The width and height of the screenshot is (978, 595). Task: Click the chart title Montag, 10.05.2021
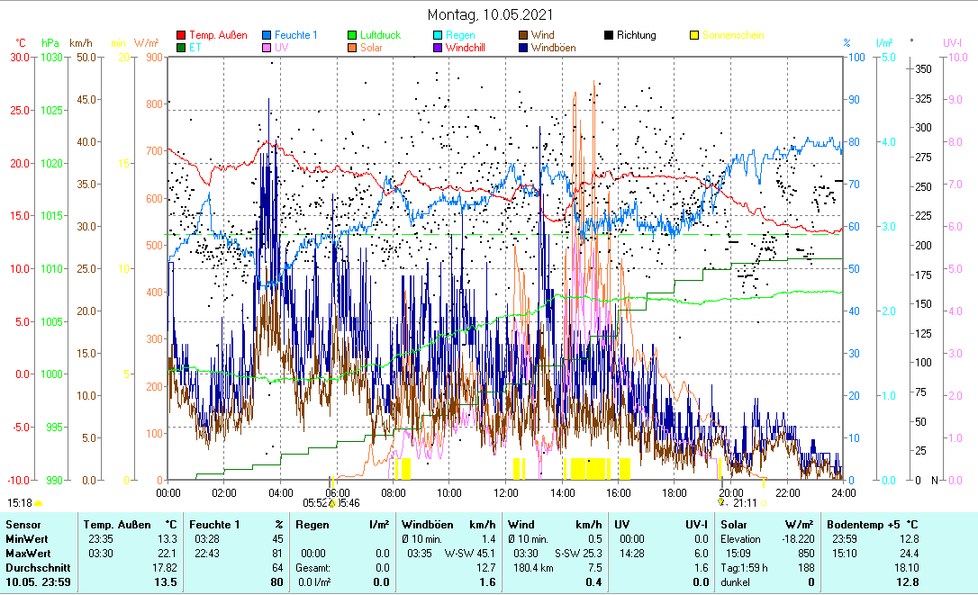coord(490,14)
